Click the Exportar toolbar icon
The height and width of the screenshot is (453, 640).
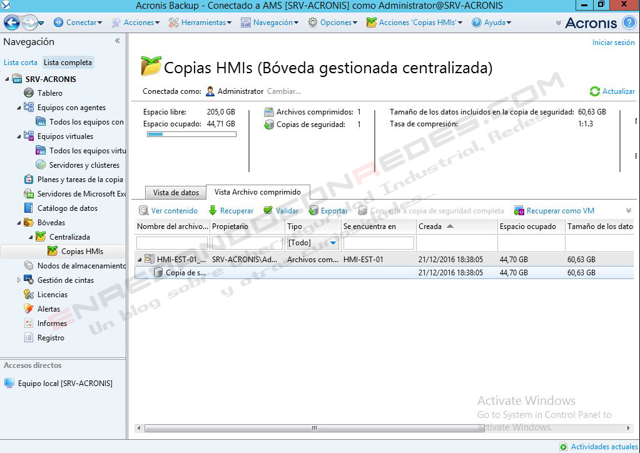click(313, 211)
